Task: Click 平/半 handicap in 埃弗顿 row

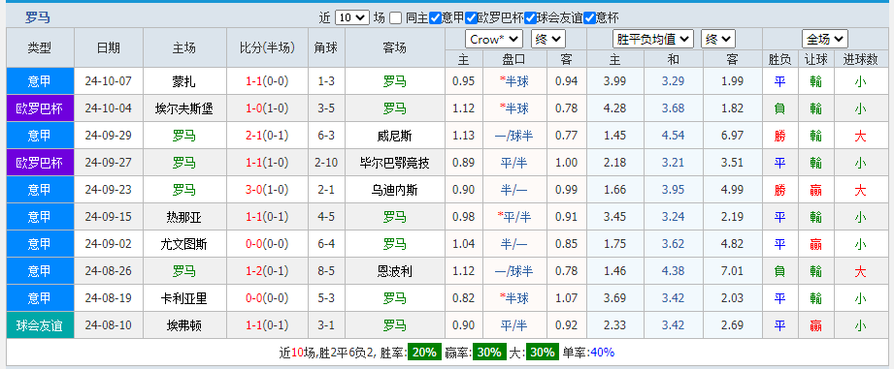Action: [513, 325]
